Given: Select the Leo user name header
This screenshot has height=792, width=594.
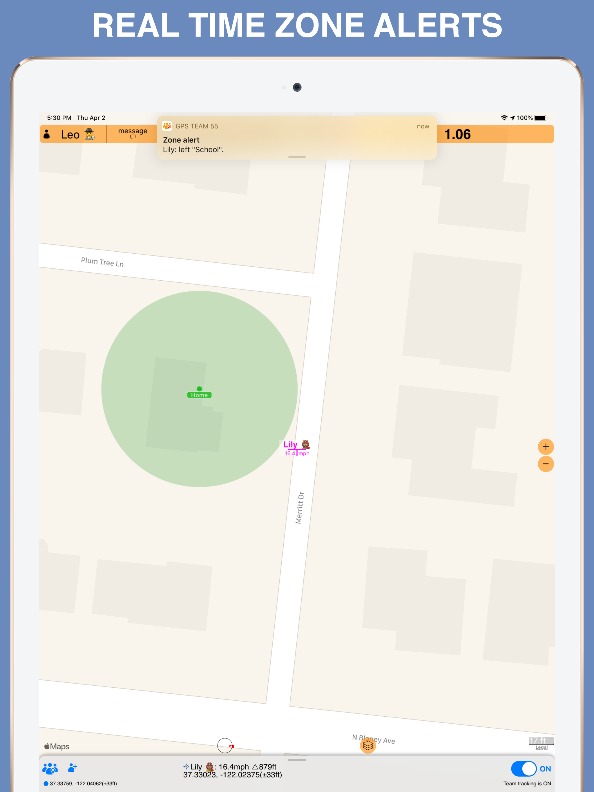Looking at the screenshot, I should click(x=70, y=135).
